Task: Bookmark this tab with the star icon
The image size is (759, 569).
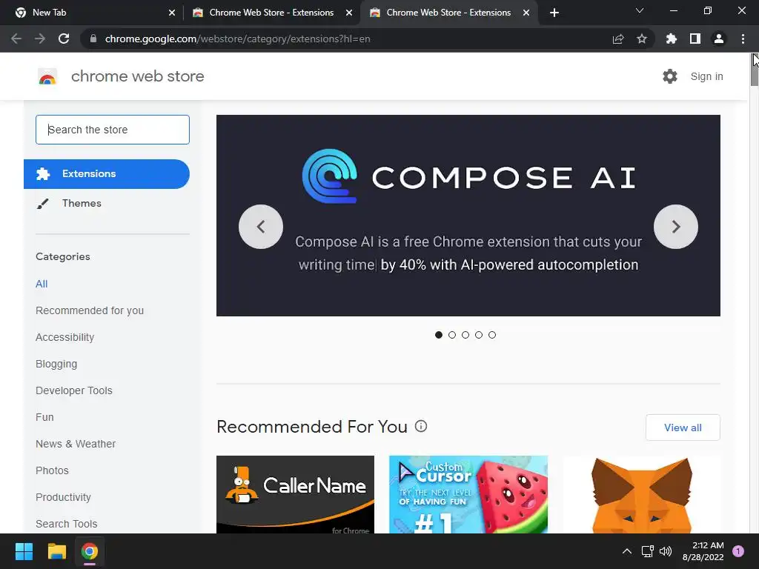Action: pos(642,39)
